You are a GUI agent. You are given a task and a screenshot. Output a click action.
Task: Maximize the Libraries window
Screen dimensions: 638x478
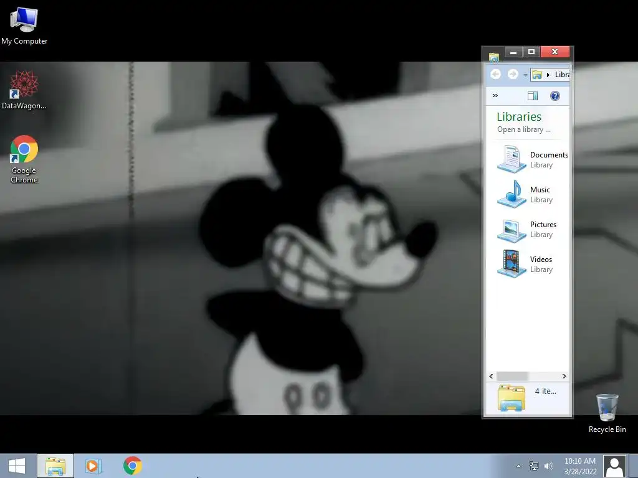click(531, 52)
